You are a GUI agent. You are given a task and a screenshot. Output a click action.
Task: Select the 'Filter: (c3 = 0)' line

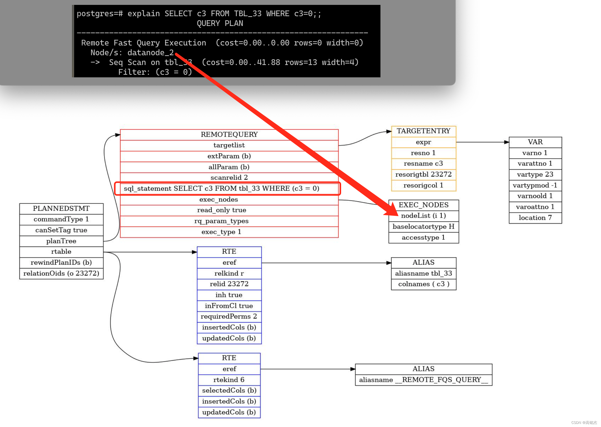[155, 72]
